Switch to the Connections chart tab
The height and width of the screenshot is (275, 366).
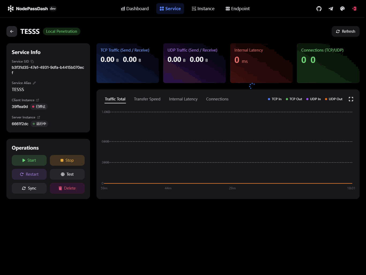(x=217, y=99)
